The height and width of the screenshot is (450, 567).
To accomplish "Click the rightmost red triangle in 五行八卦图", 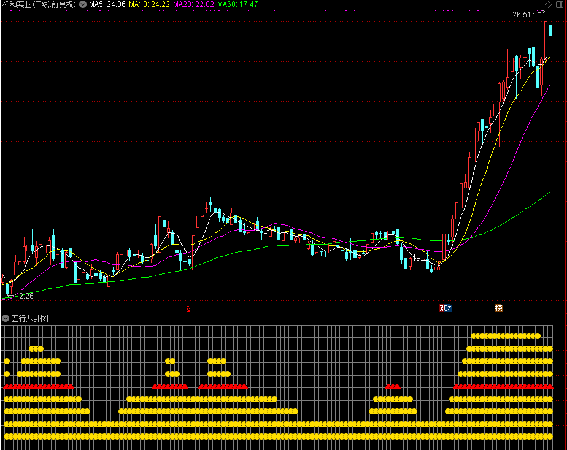I will coord(550,386).
